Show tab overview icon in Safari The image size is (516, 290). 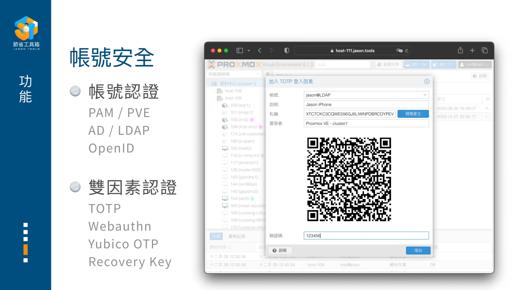tap(485, 51)
